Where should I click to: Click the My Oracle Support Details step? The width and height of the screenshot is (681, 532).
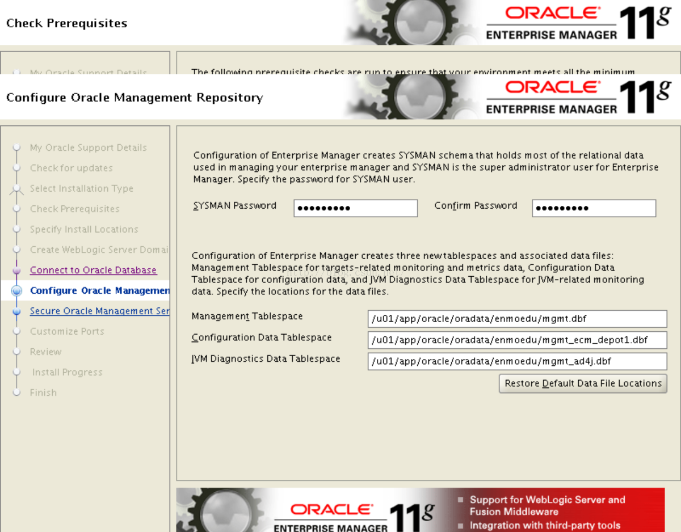click(x=88, y=147)
